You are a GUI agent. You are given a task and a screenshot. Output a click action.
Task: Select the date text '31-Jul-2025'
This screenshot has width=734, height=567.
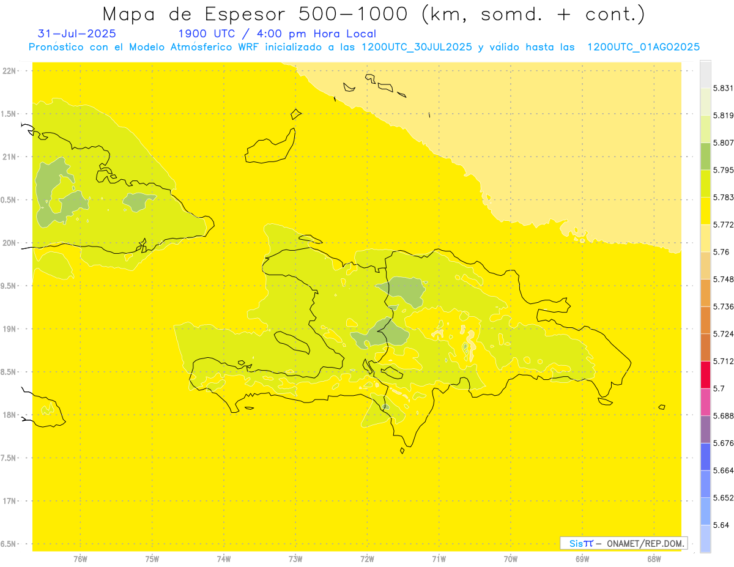coord(76,34)
